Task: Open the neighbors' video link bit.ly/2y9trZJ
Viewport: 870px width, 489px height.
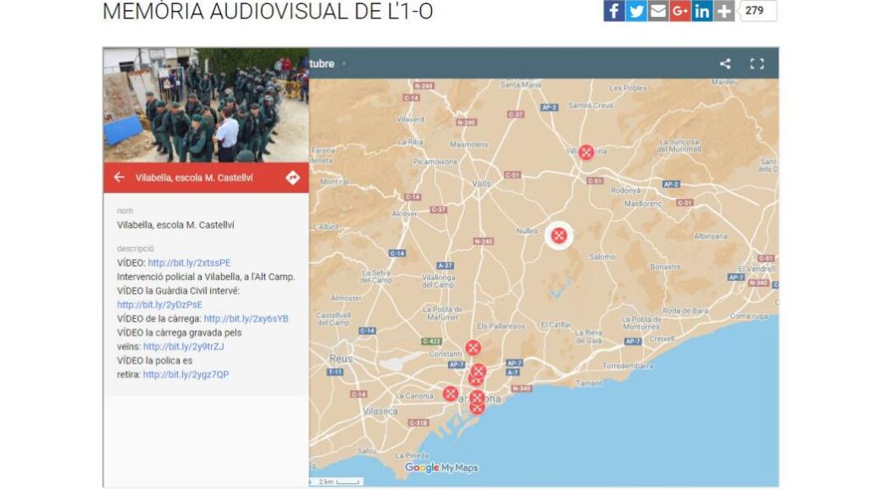Action: pos(183,347)
